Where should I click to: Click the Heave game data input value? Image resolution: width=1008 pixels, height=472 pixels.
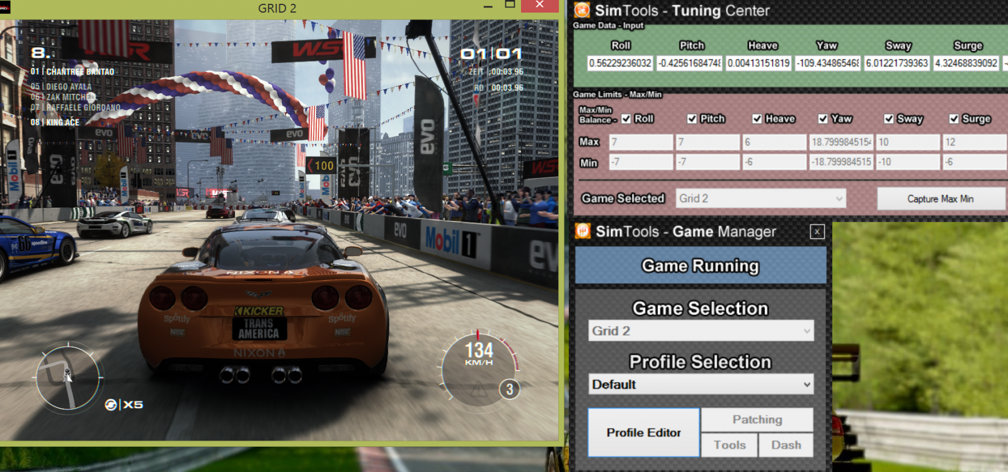pos(759,64)
